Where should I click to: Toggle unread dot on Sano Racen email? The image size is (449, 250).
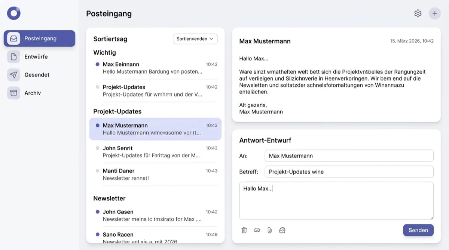pyautogui.click(x=98, y=235)
